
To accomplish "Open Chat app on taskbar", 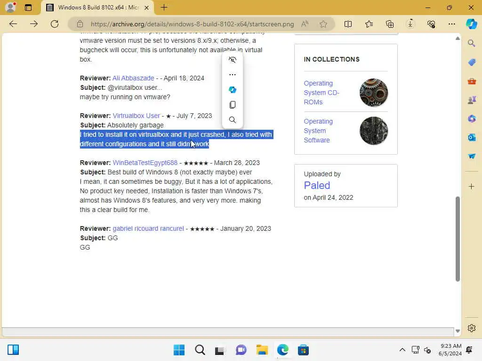I will click(x=241, y=350).
